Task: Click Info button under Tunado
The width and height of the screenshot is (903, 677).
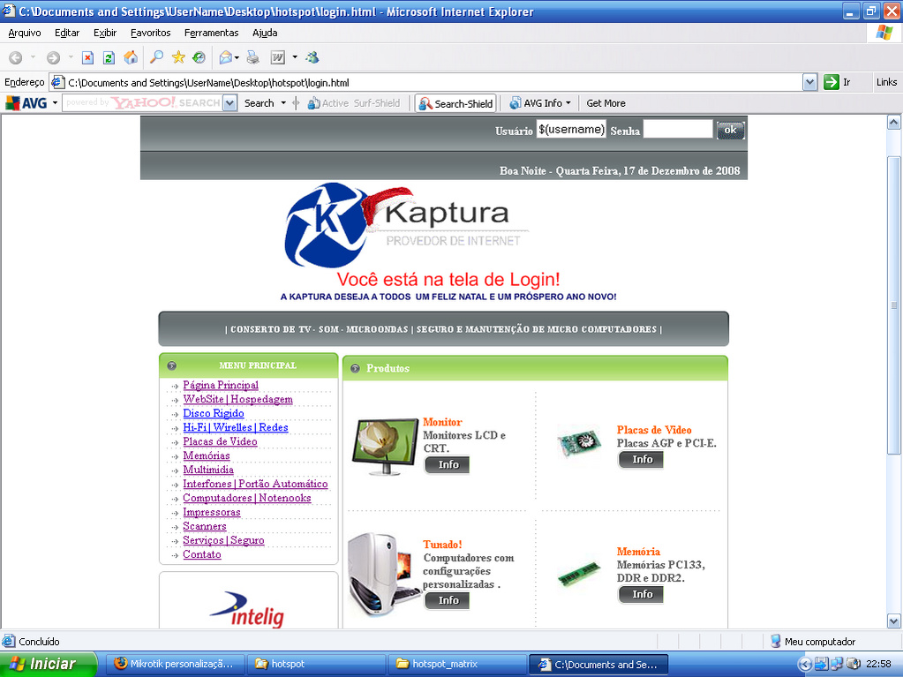Action: [448, 600]
